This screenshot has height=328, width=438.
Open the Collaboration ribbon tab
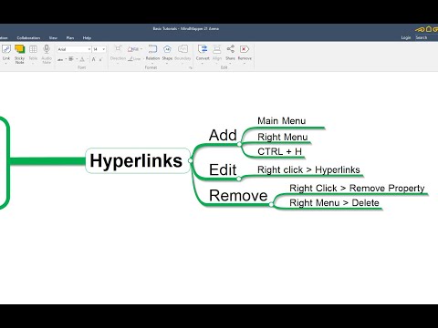point(28,38)
